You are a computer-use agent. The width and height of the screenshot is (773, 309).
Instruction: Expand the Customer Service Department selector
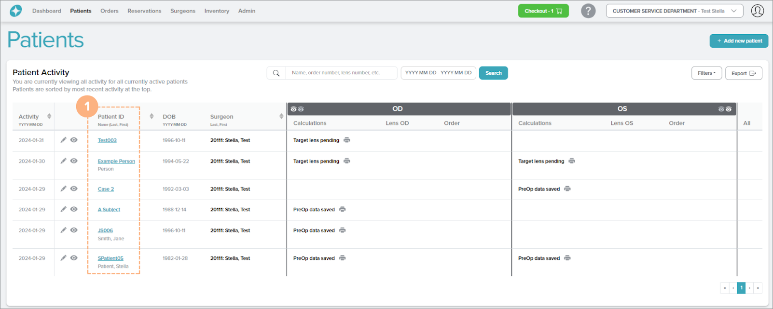pos(674,11)
